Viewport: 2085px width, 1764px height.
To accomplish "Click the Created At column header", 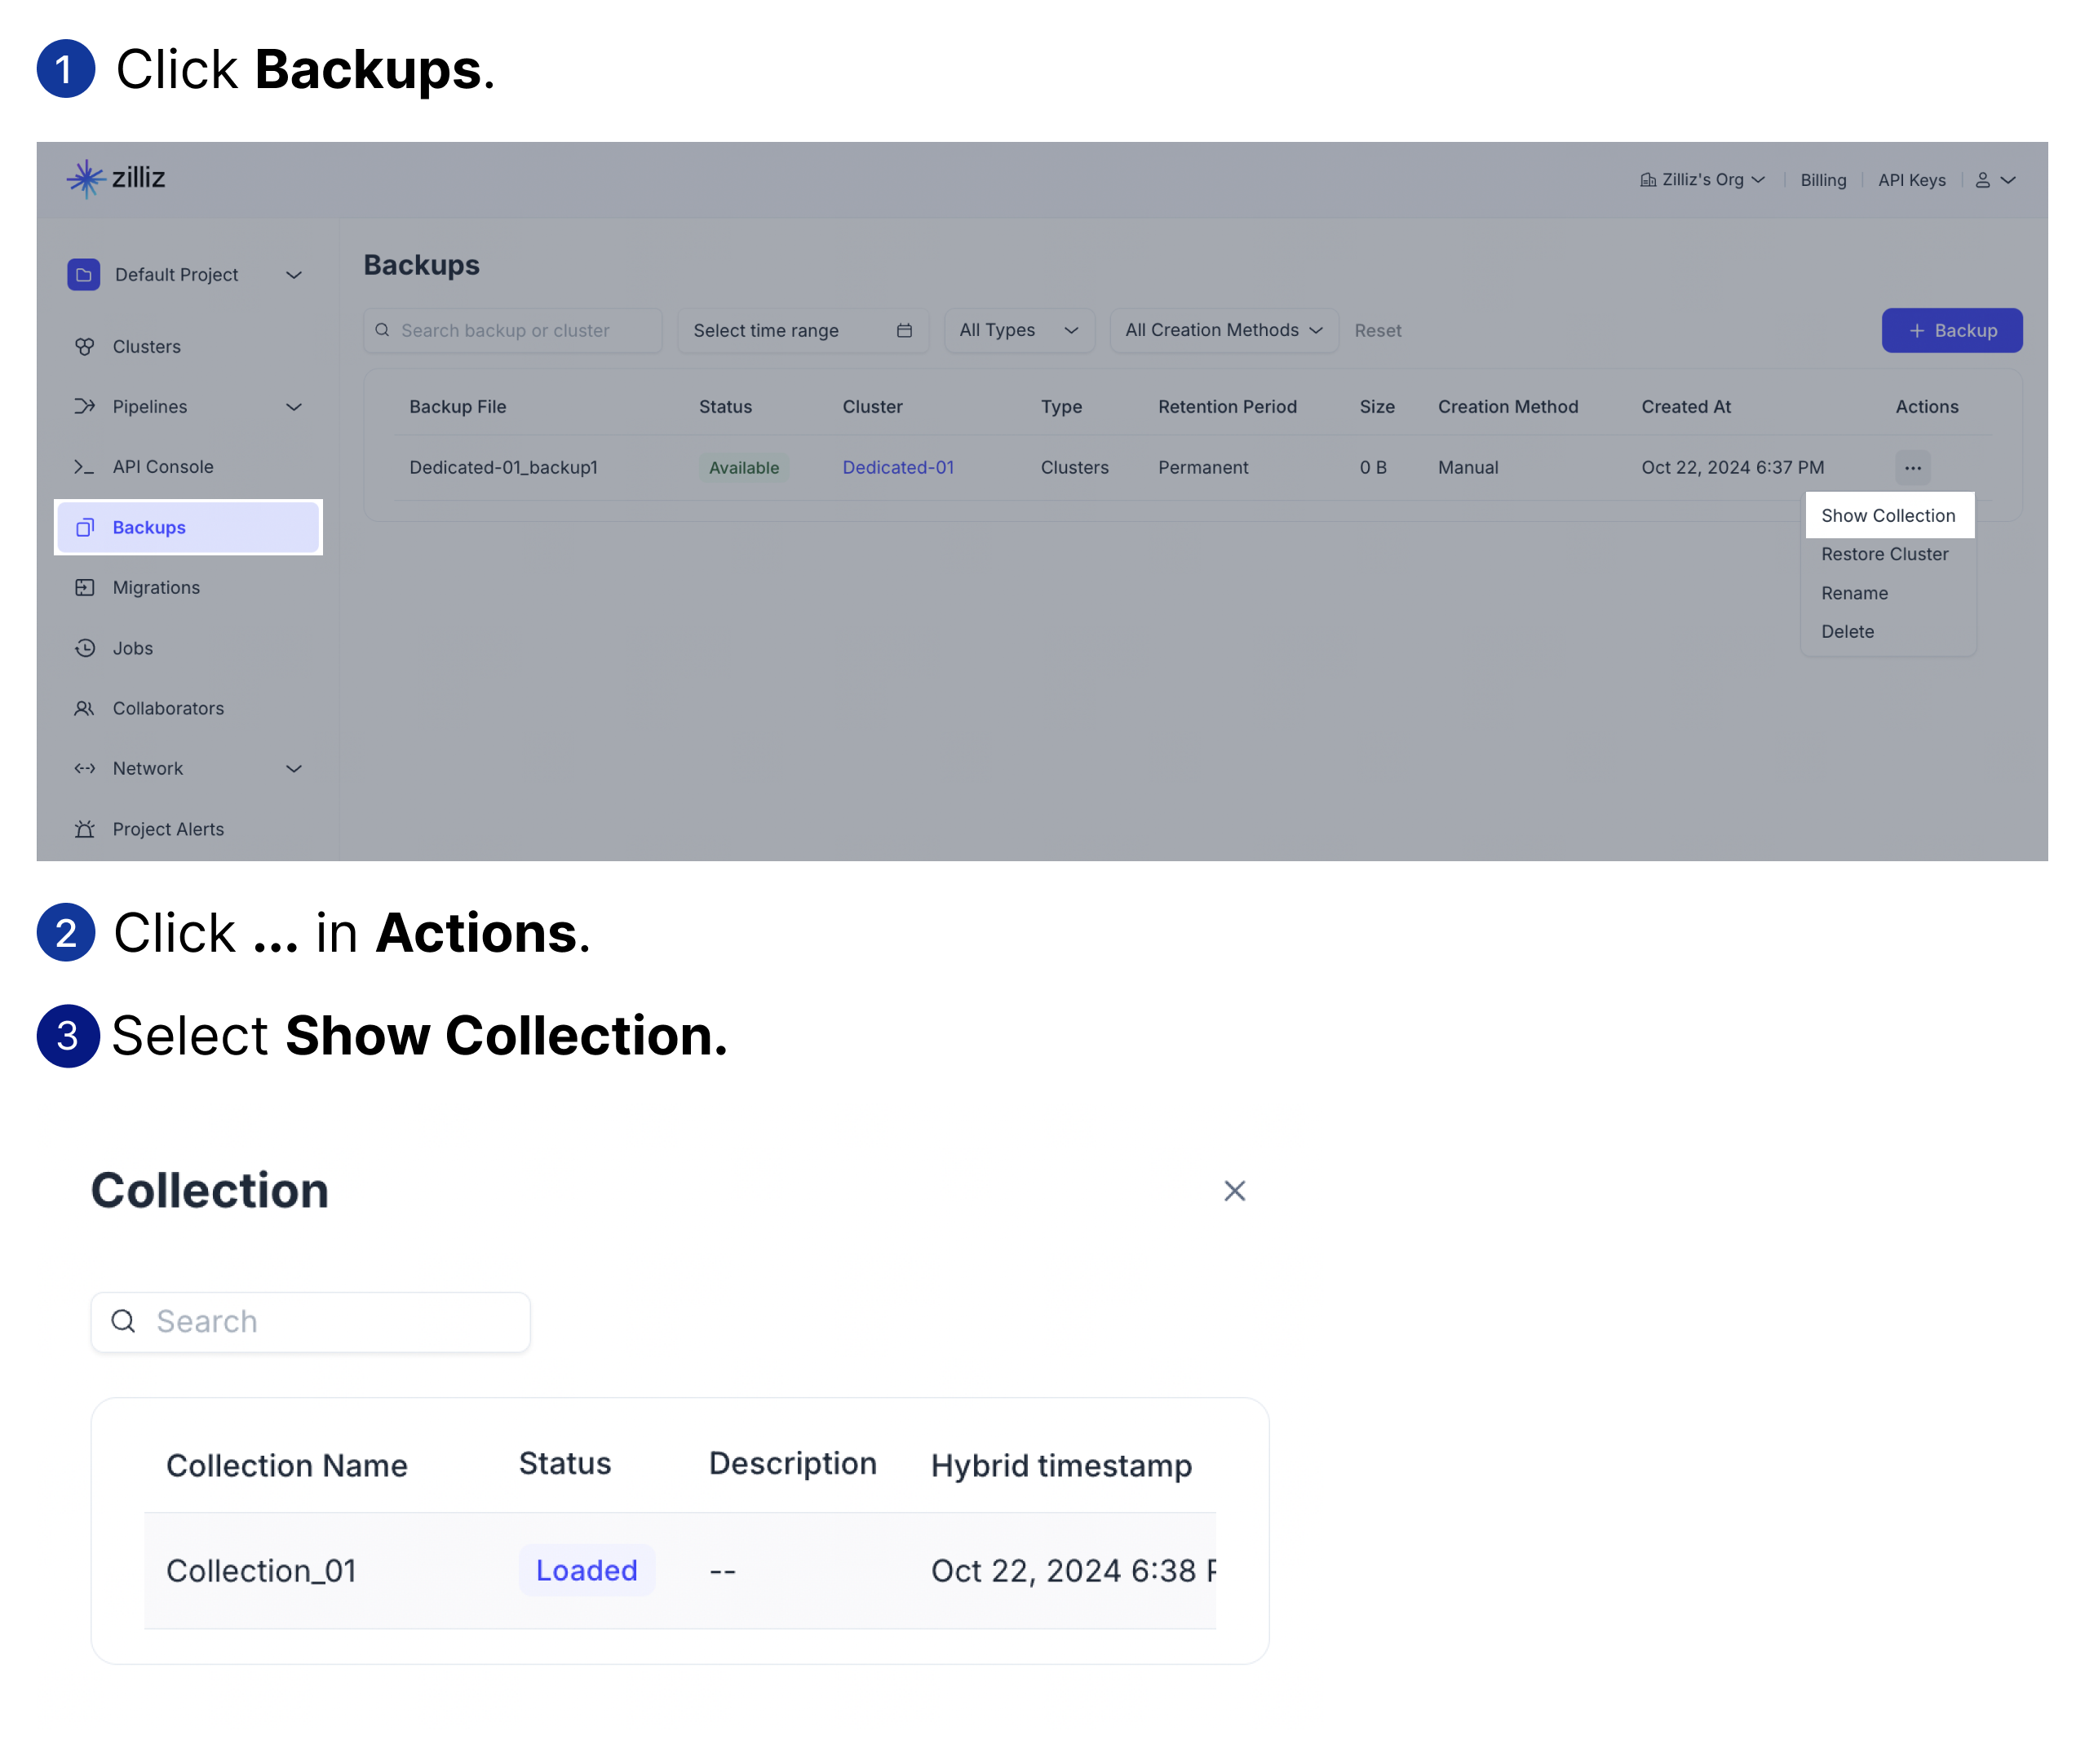I will click(1686, 407).
